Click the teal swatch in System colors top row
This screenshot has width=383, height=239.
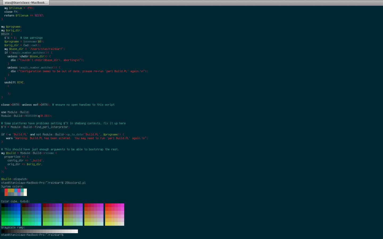point(22,190)
